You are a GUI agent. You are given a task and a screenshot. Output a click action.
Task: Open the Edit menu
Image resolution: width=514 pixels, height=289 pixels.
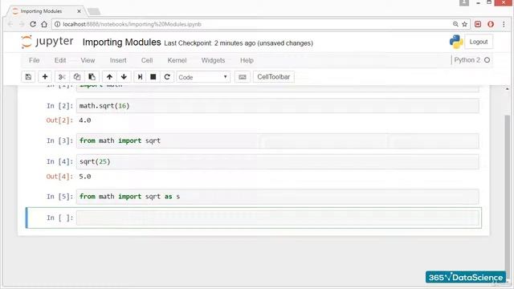pos(60,60)
